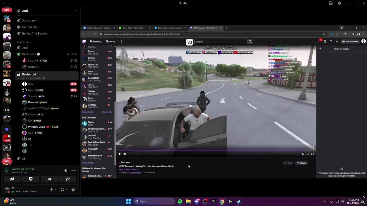The image size is (367, 206).
Task: Open Discord User Settings gear
Action: click(73, 190)
